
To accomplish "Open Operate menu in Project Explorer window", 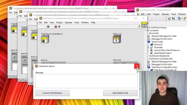I will pos(165,14).
